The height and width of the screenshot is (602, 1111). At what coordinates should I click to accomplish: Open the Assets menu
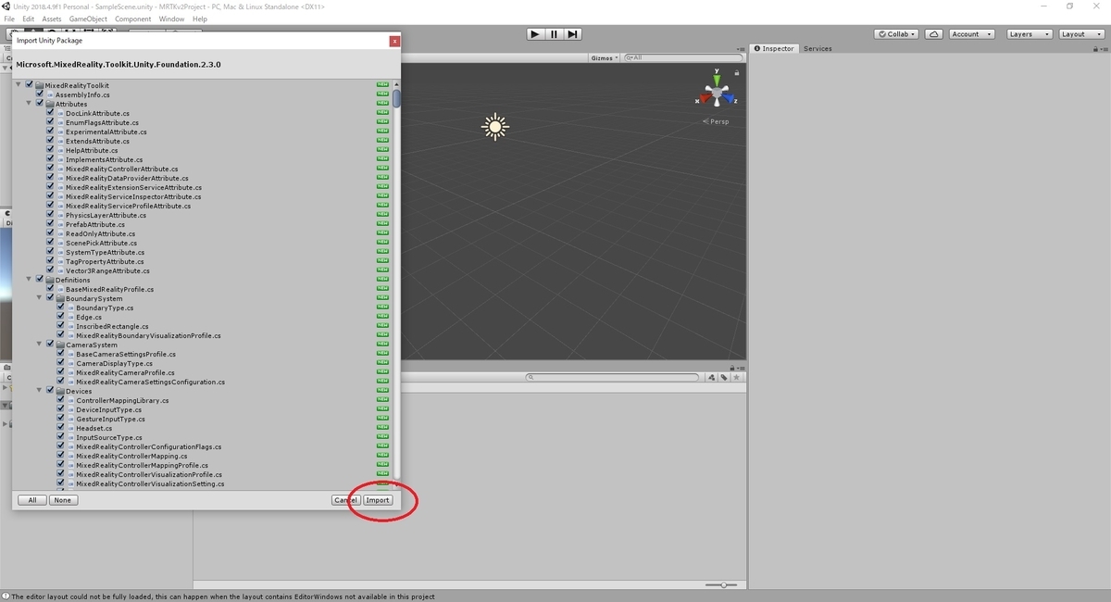pos(52,19)
